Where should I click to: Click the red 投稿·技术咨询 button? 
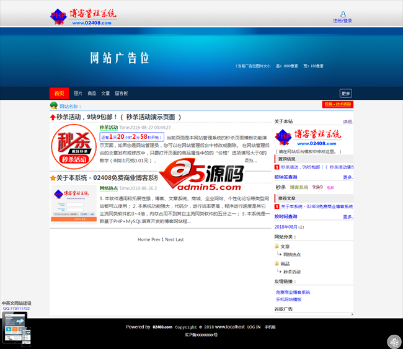click(x=338, y=104)
